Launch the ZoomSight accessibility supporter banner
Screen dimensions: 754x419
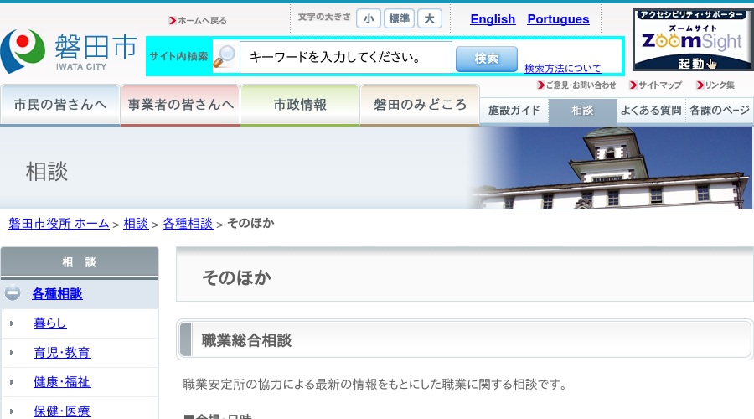[692, 40]
